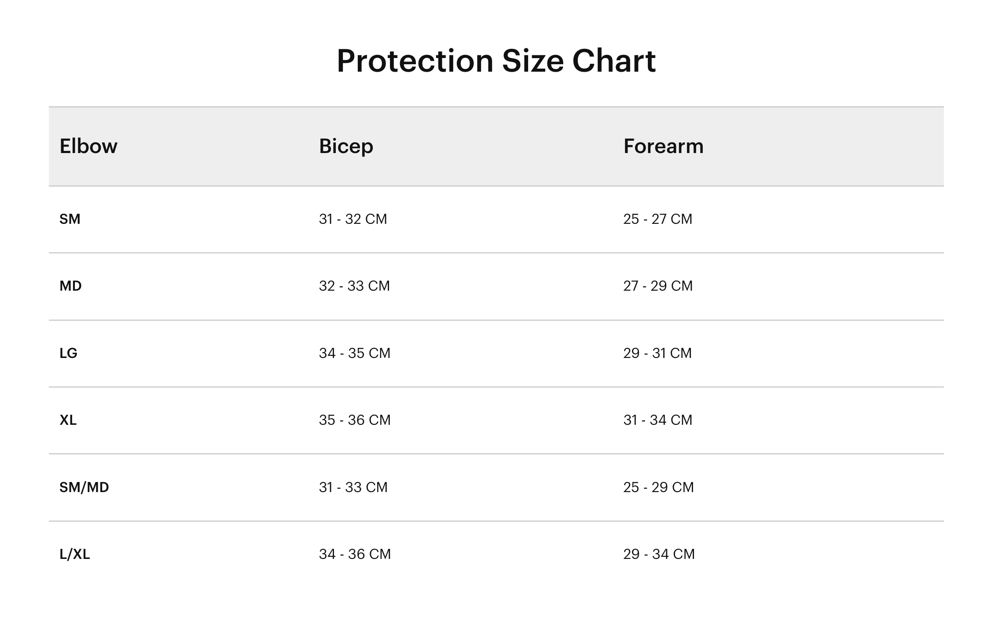Select bicep value 34 - 35 CM
Screen dimensions: 1006x635
[x=355, y=353]
